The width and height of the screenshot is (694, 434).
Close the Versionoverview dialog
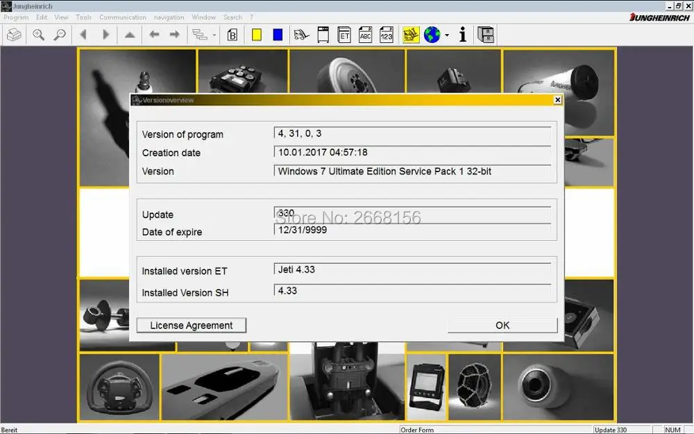coord(557,100)
